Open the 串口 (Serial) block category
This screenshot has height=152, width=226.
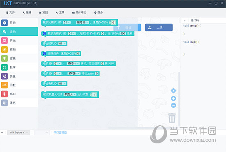[x=19, y=94]
